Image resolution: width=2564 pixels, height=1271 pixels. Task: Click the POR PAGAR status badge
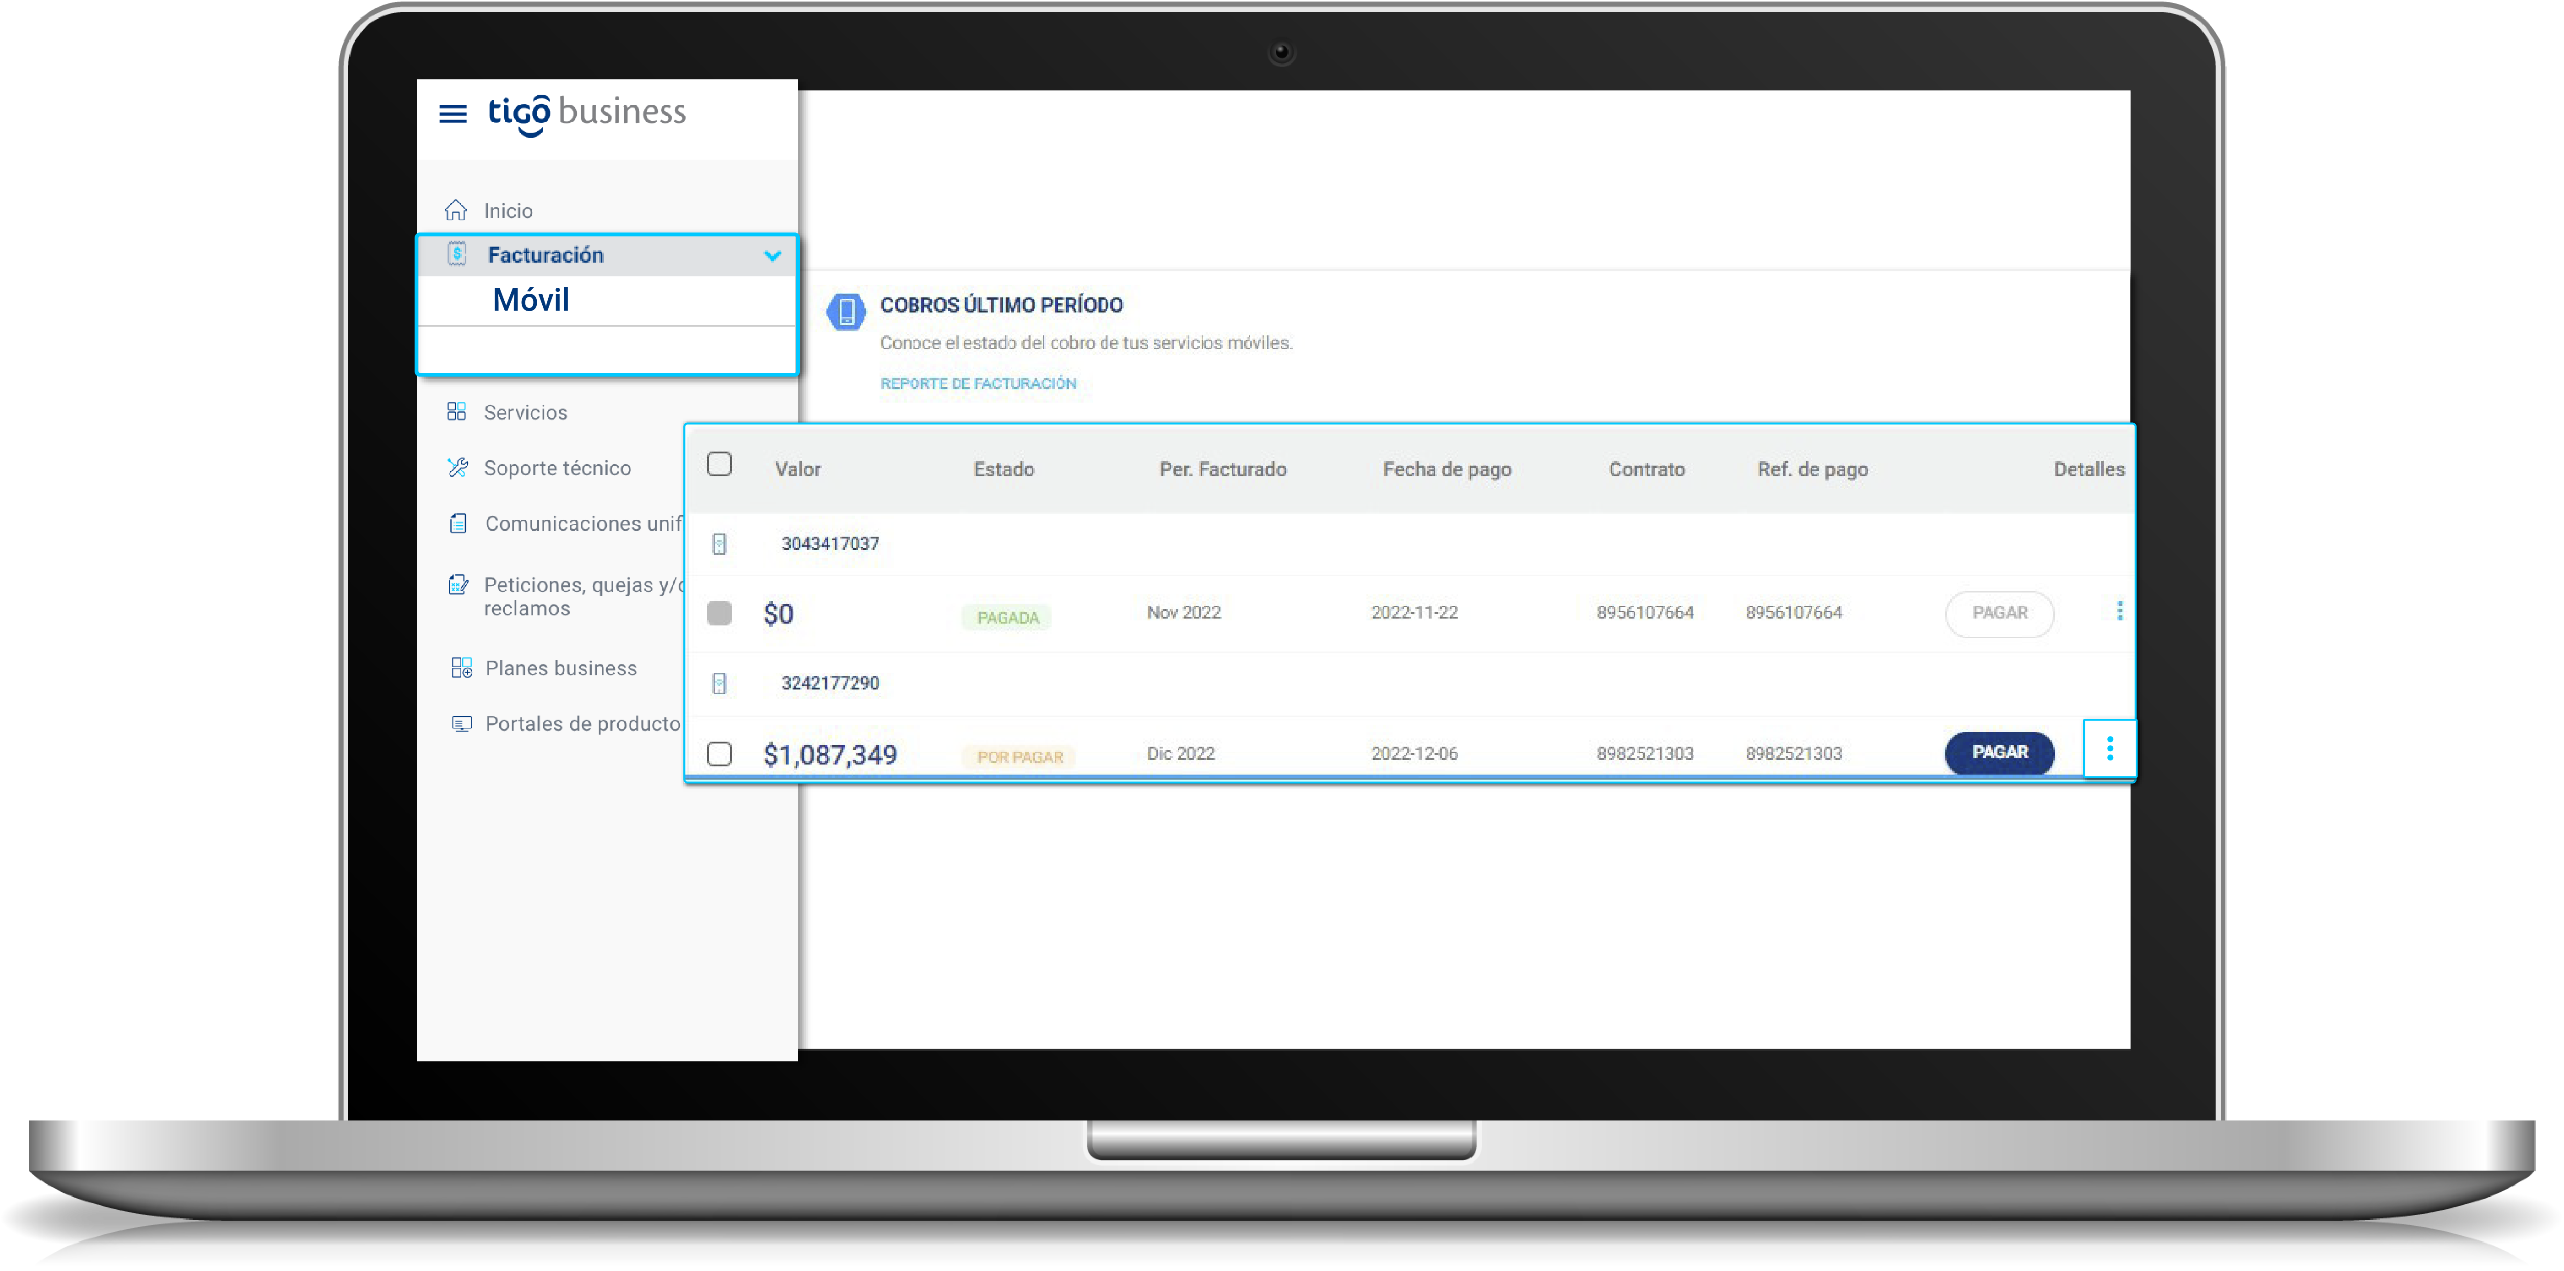[x=1019, y=756]
